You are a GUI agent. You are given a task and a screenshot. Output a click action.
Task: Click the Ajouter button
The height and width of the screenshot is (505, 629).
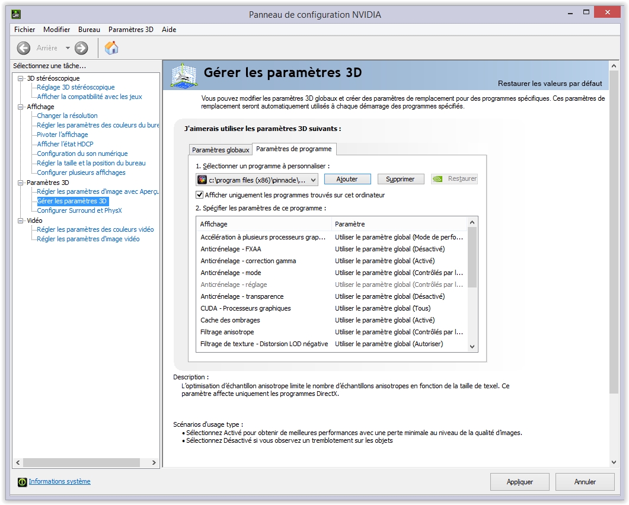tap(347, 179)
